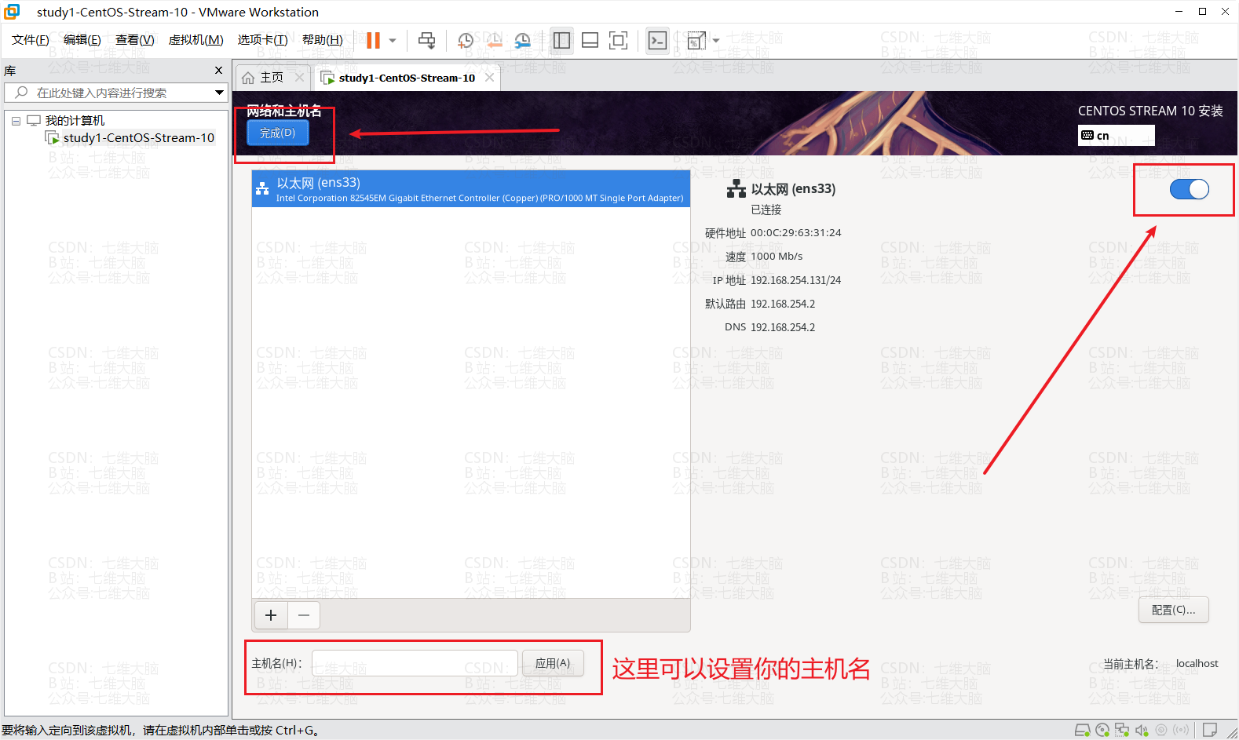Click the VMware Workstation title bar icon
The width and height of the screenshot is (1239, 740).
(x=12, y=12)
